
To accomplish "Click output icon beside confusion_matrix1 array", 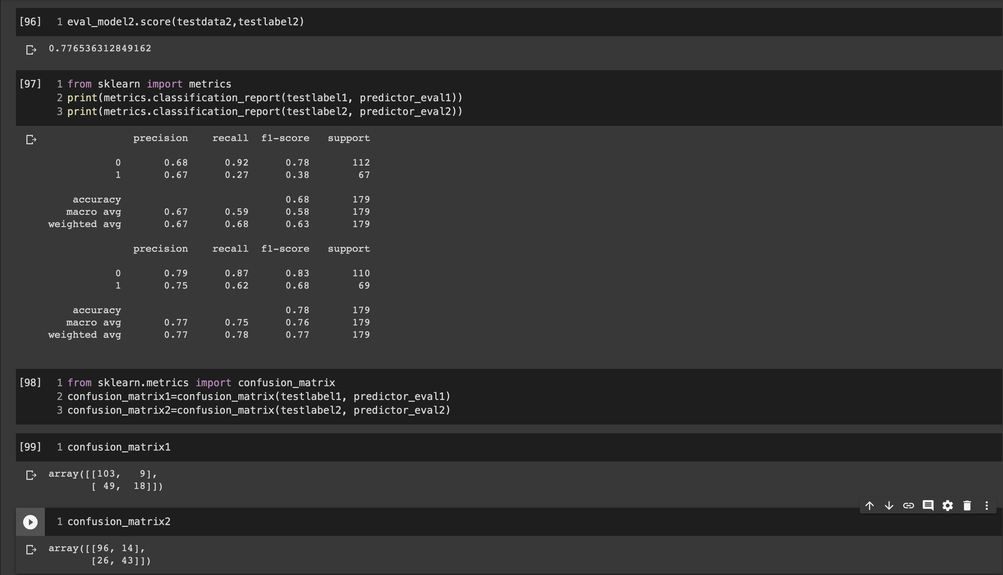I will tap(31, 475).
